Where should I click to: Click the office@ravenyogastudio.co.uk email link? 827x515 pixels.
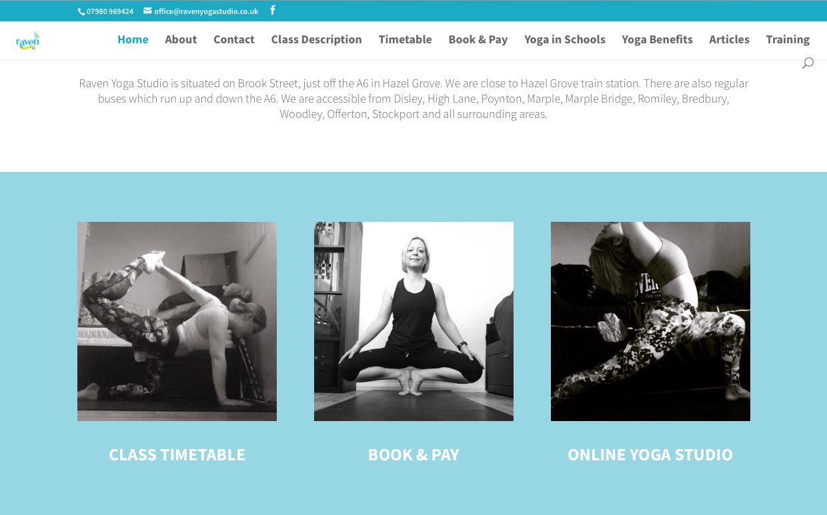206,11
